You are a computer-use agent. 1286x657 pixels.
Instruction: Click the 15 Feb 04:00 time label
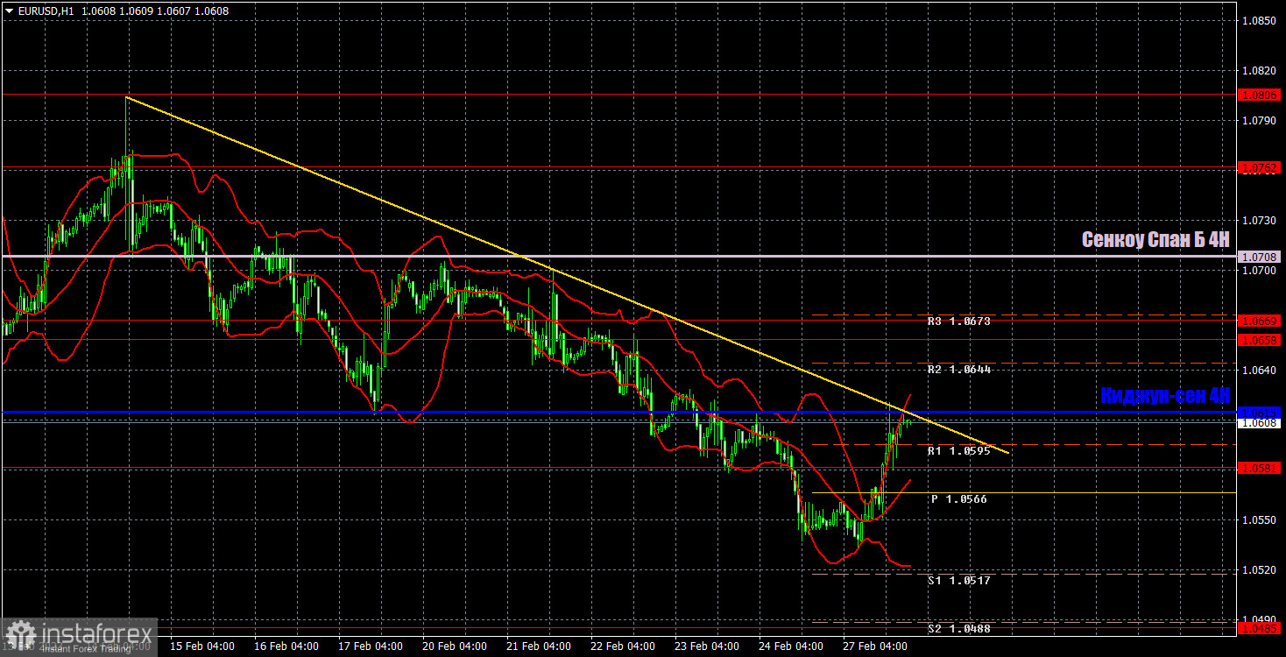201,646
